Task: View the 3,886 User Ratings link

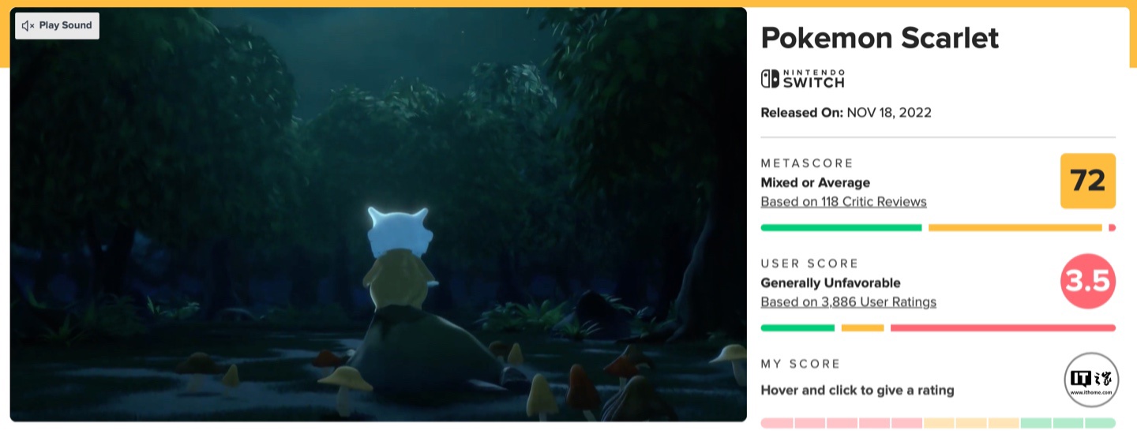Action: 848,302
